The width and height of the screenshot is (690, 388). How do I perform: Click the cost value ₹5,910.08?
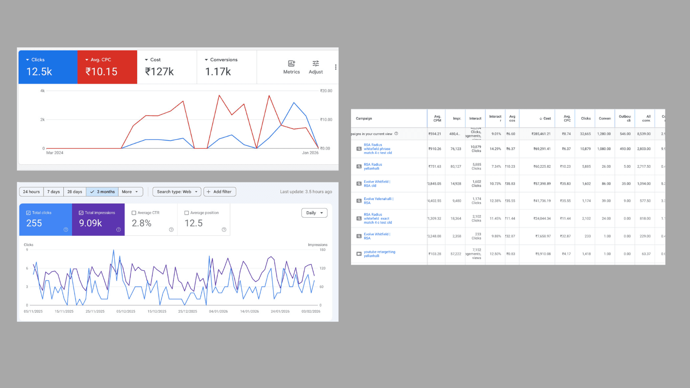pyautogui.click(x=543, y=254)
